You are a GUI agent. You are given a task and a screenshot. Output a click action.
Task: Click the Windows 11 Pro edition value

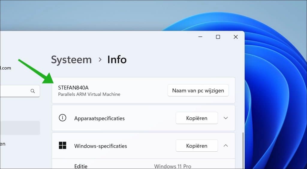(172, 166)
